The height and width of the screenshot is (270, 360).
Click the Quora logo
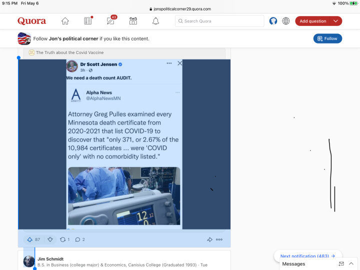(31, 21)
